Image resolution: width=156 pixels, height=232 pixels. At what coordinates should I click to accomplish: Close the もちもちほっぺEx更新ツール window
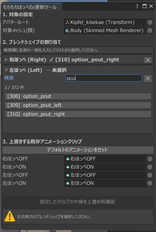(x=151, y=6)
